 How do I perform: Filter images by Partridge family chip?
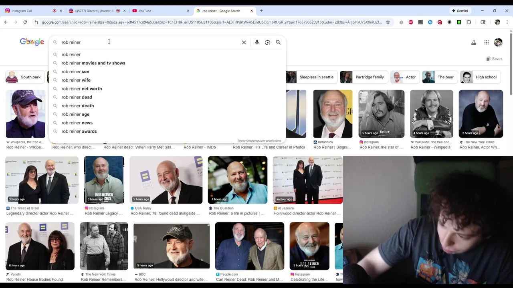[x=364, y=77]
